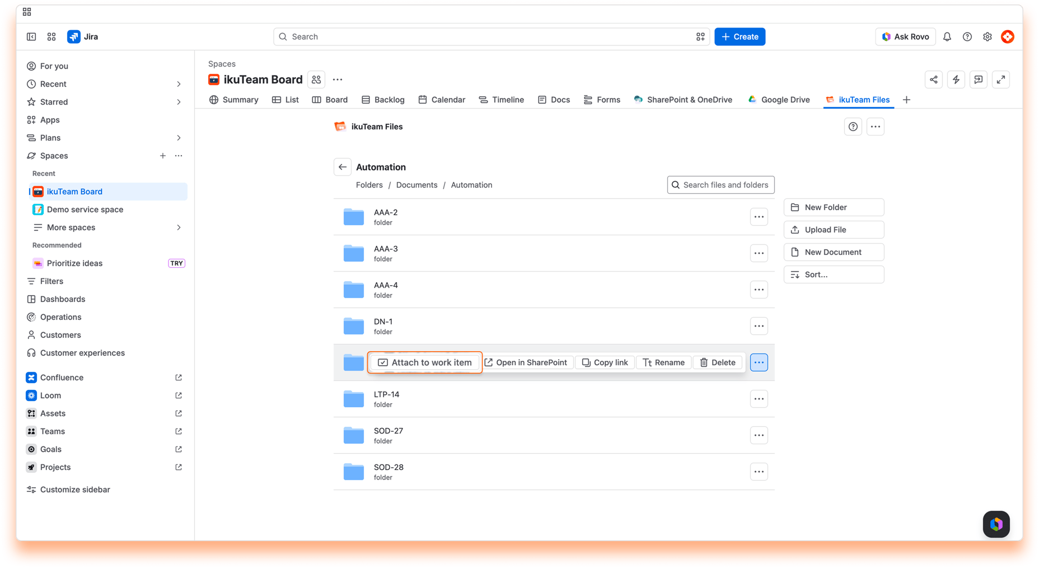Switch to the Timeline tab
The width and height of the screenshot is (1039, 568).
point(502,100)
